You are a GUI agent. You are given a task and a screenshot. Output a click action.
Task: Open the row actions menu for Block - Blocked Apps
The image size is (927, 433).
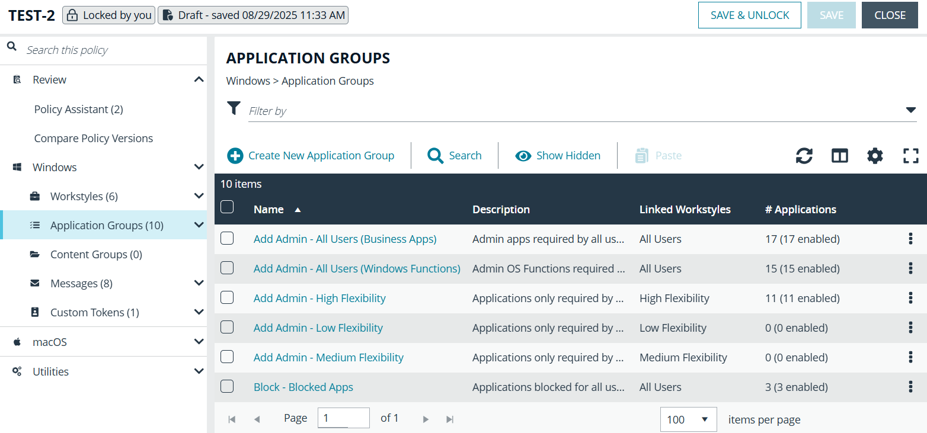(x=911, y=386)
